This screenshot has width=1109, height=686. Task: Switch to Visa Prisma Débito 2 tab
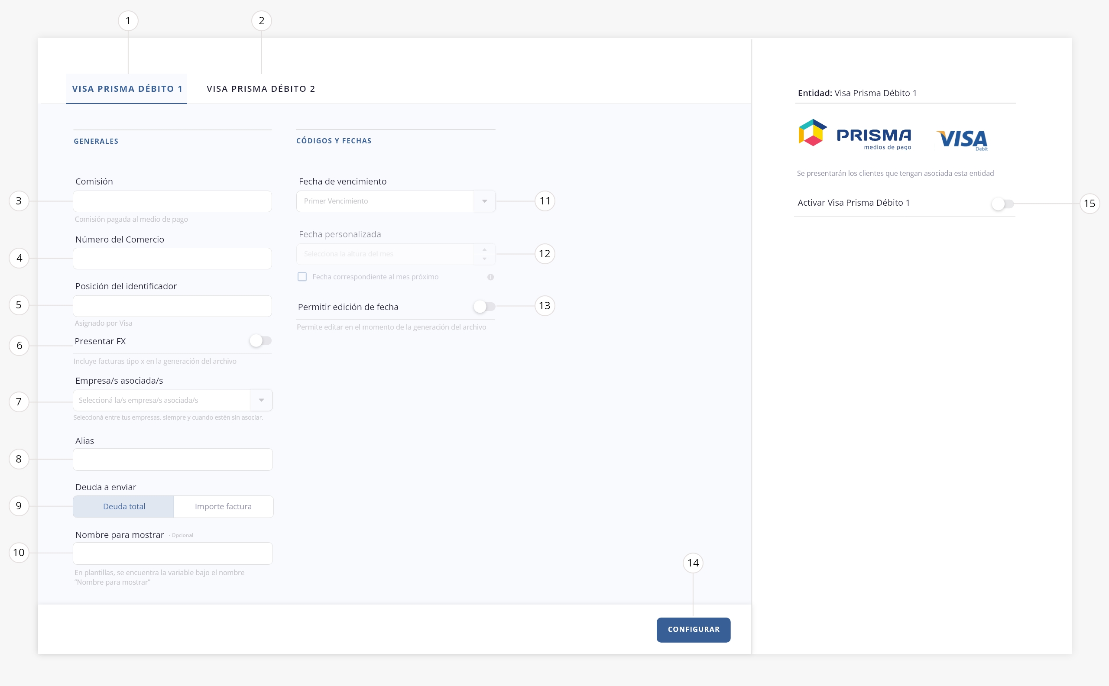[261, 89]
